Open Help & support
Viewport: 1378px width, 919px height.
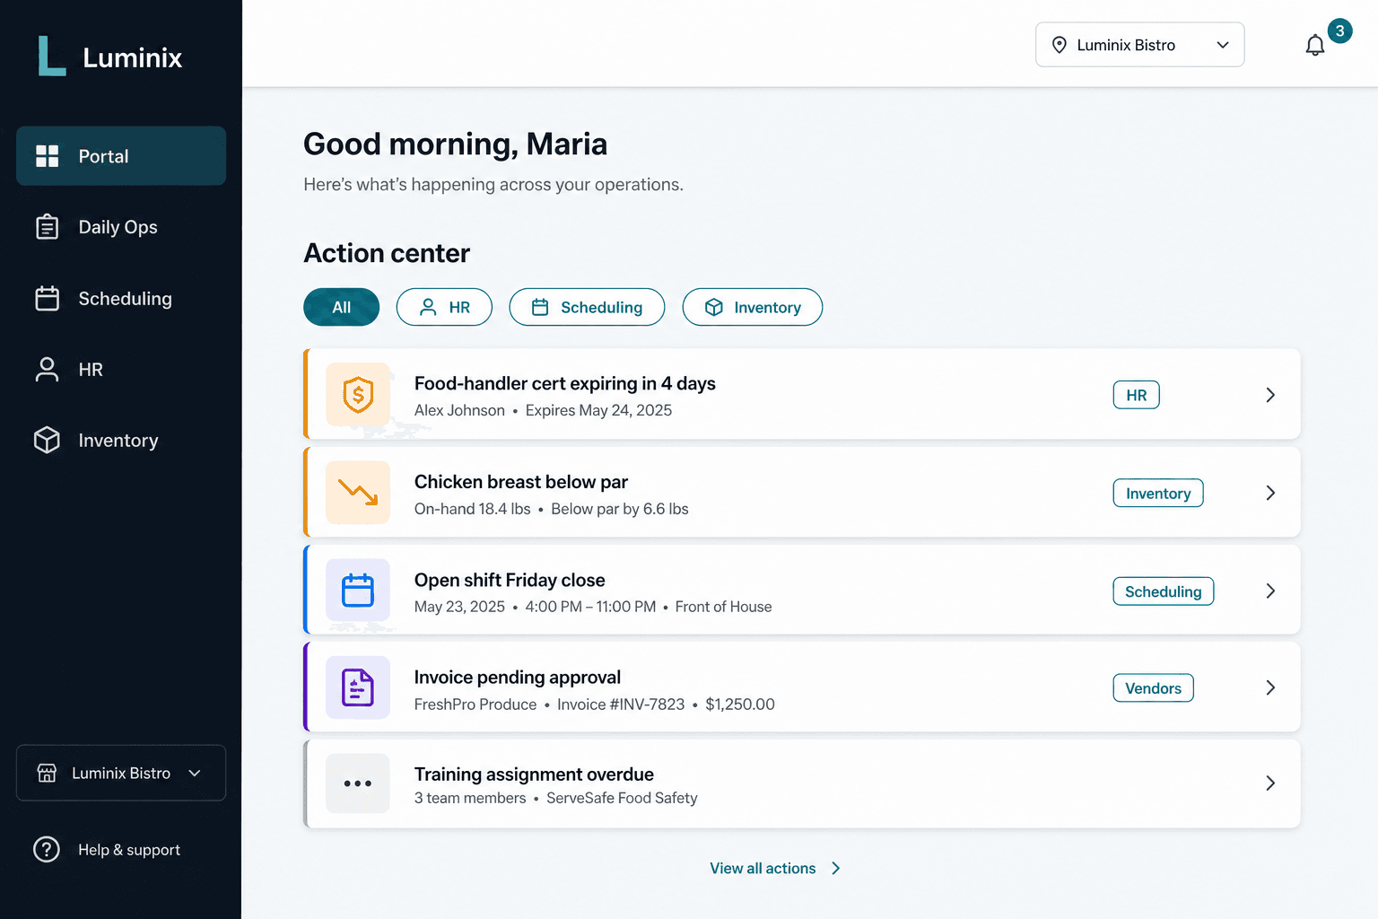[x=107, y=849]
